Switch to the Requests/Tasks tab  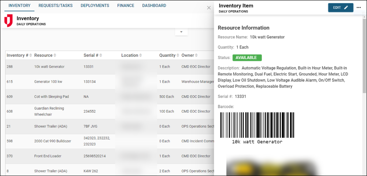tap(55, 6)
